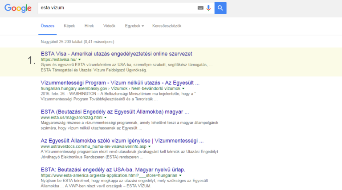342x190 pixels.
Task: Click the 'Nagyjából 25 200 találat' stats text
Action: point(77,42)
